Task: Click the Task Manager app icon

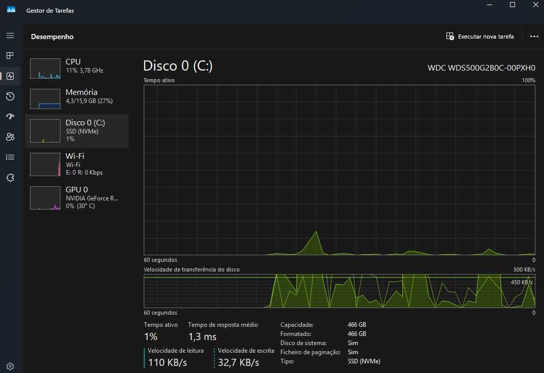Action: tap(11, 9)
